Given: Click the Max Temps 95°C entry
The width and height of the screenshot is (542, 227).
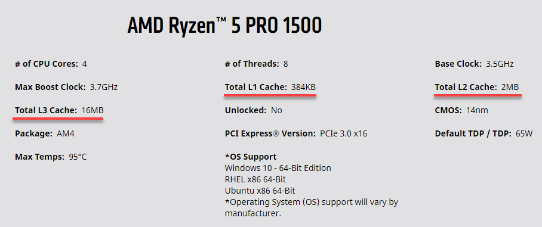Looking at the screenshot, I should click(51, 157).
